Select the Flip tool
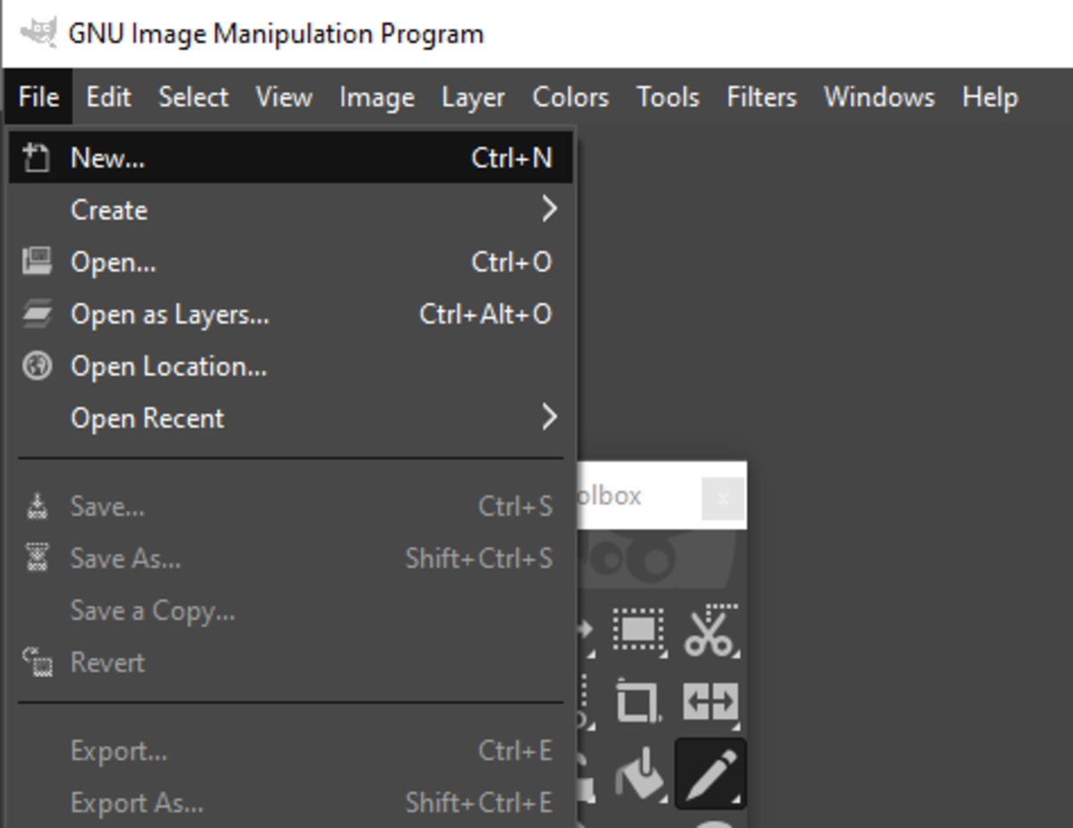Screen dimensions: 1073x828 click(709, 699)
